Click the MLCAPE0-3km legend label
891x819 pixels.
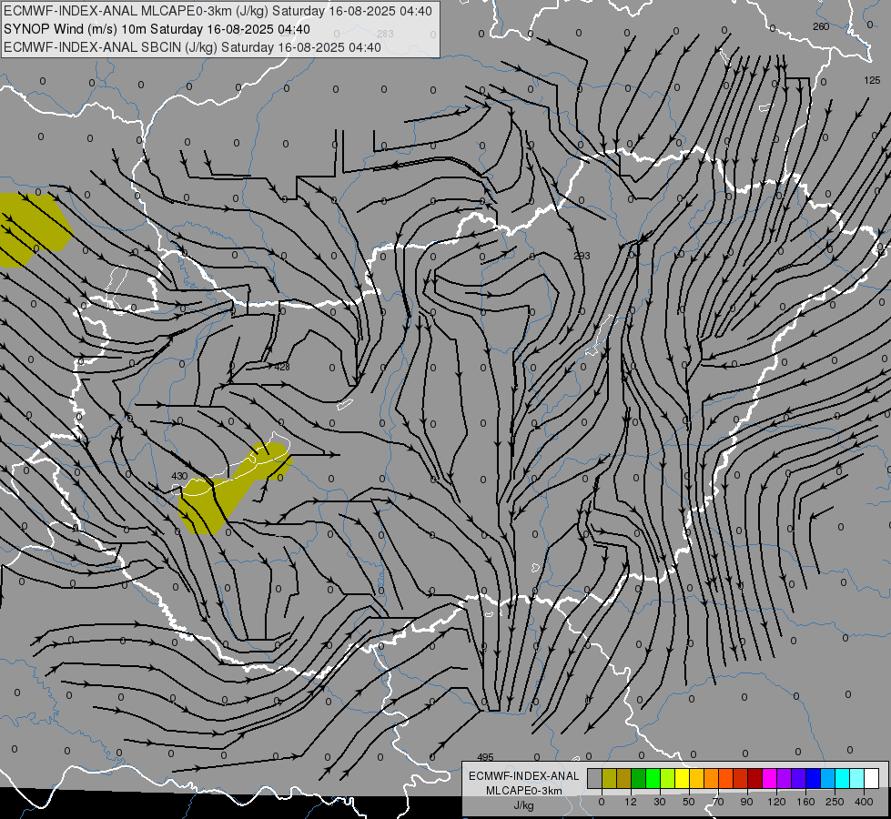point(523,791)
